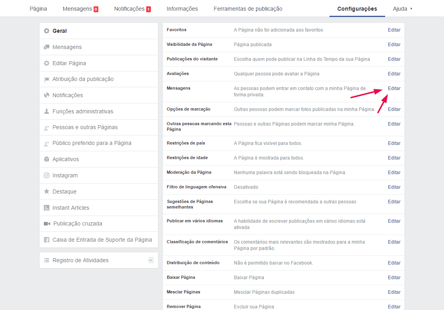
Task: Edit Classificação de comentários setting
Action: [394, 242]
